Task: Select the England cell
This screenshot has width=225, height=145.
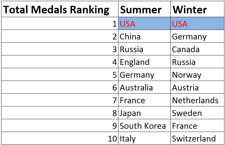Action: coord(144,62)
